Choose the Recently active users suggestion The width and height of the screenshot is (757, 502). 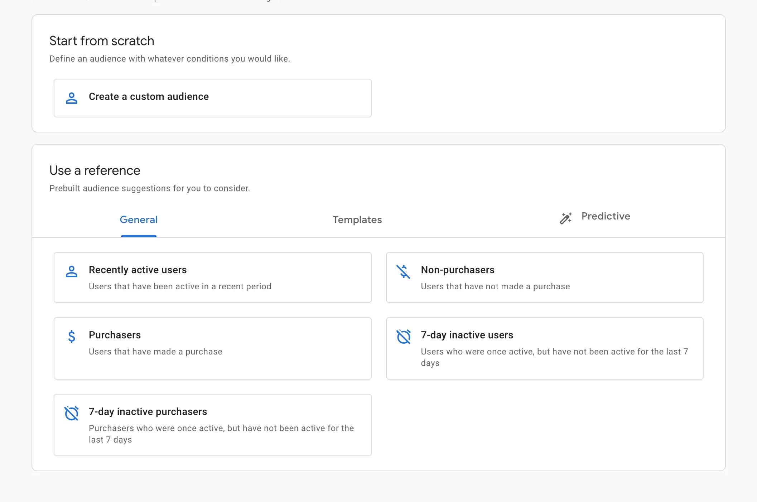213,277
